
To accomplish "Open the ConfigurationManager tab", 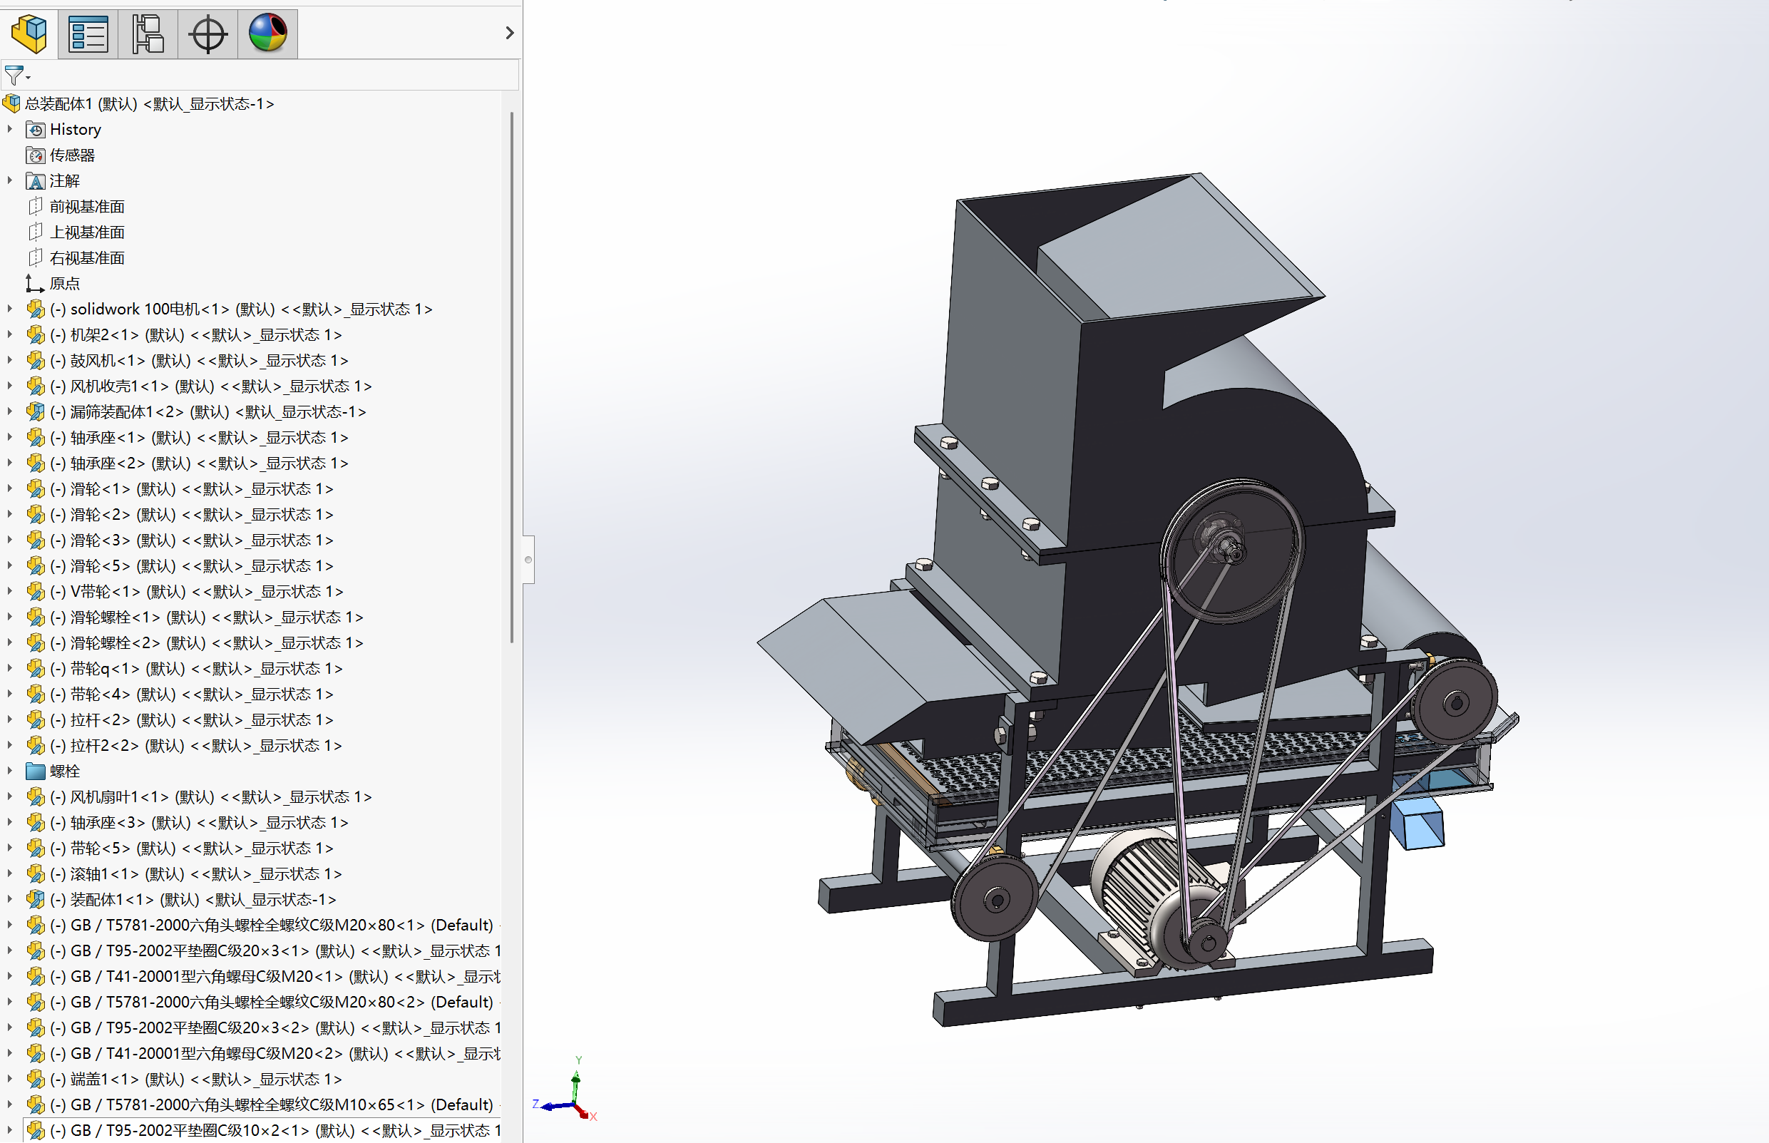I will [x=148, y=34].
